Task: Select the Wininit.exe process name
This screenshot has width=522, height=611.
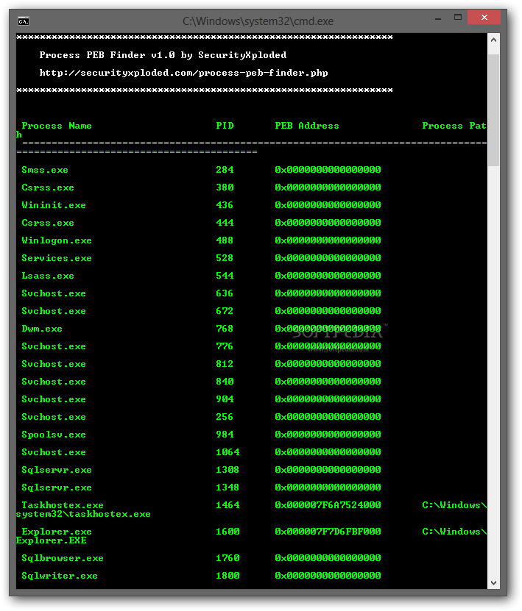Action: pyautogui.click(x=54, y=205)
